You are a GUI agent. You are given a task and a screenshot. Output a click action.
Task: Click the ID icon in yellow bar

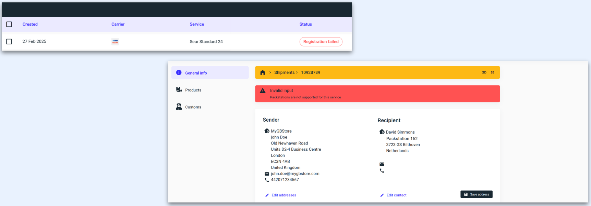tap(493, 72)
